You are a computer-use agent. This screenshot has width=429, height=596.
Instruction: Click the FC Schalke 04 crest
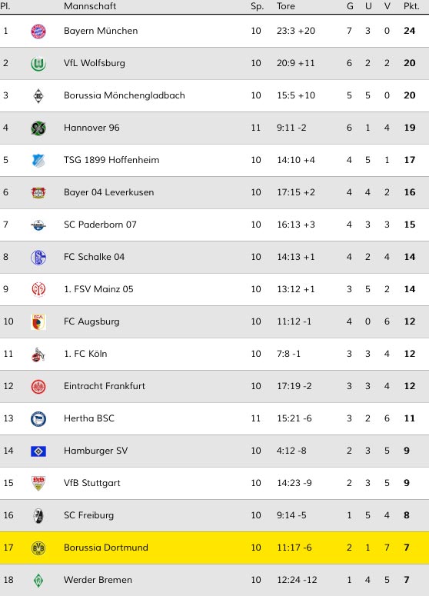38,258
